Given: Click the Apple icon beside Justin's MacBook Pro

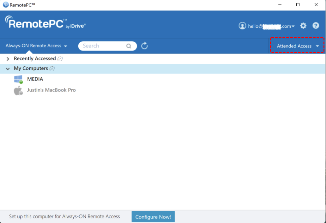Looking at the screenshot, I should 18,91.
